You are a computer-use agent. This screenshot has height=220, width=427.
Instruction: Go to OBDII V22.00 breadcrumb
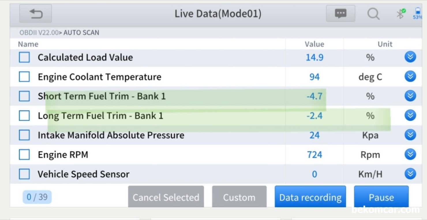pos(39,33)
